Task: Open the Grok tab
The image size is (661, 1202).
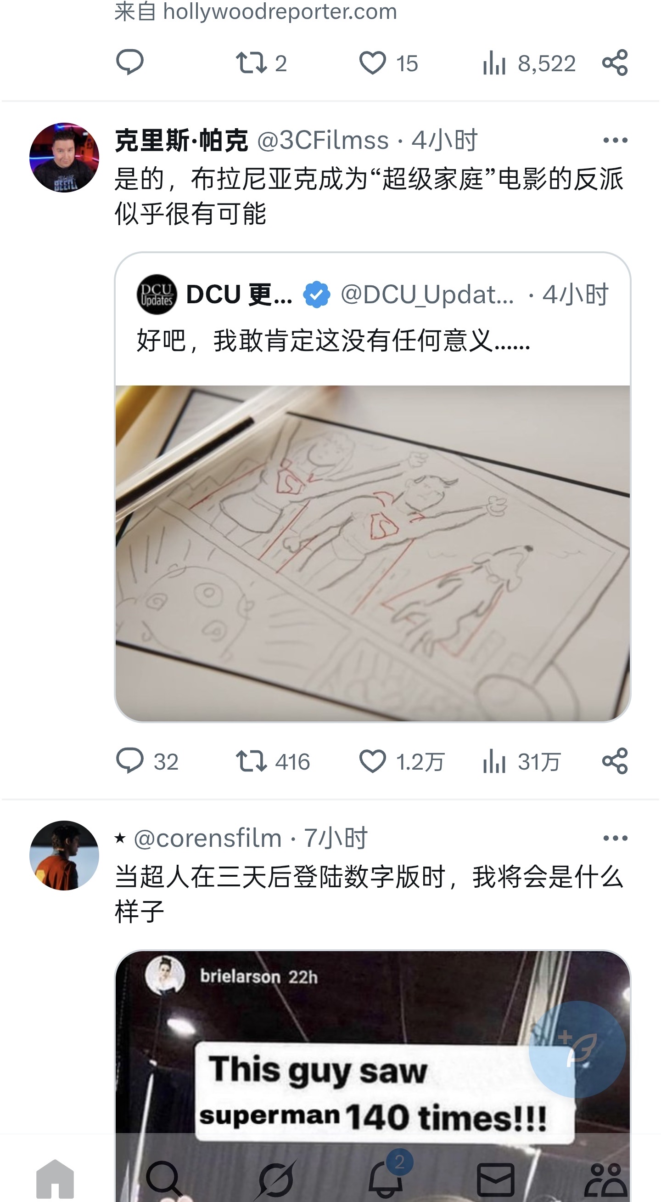Action: coord(275,1178)
